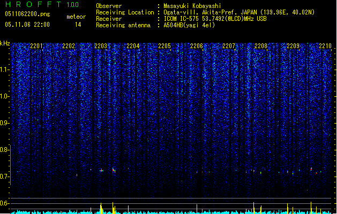Click the 0.7 kHz axis tick label
337x214 pixels.
[4, 177]
